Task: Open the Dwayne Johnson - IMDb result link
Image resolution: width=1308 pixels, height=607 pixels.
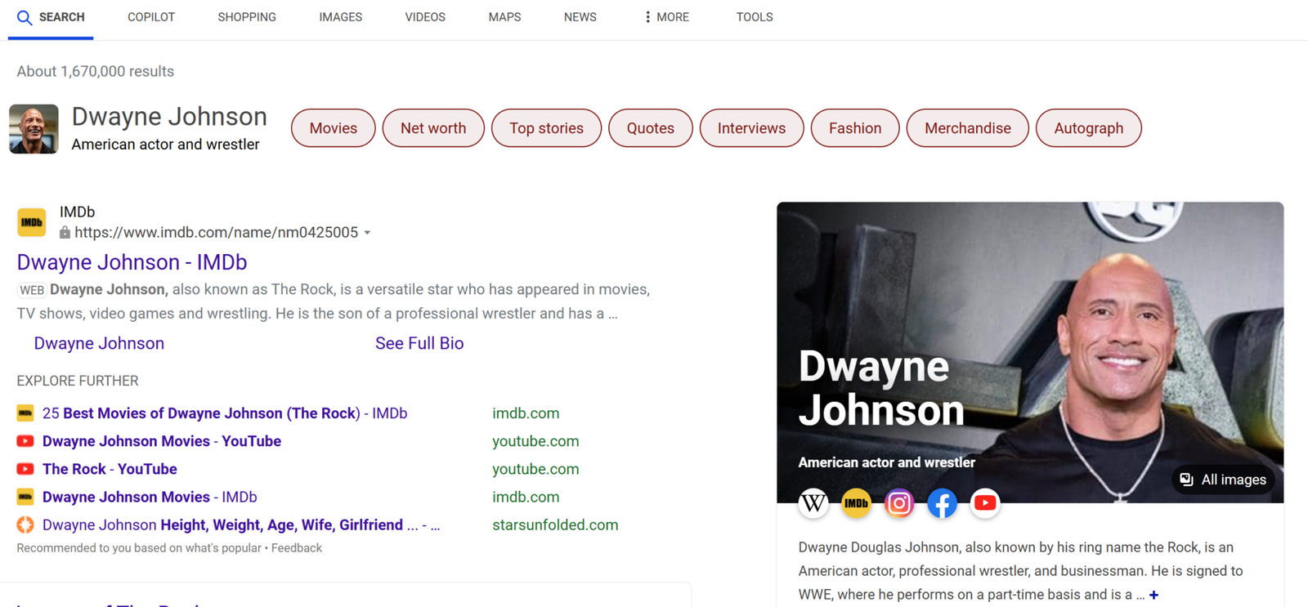Action: pyautogui.click(x=132, y=262)
